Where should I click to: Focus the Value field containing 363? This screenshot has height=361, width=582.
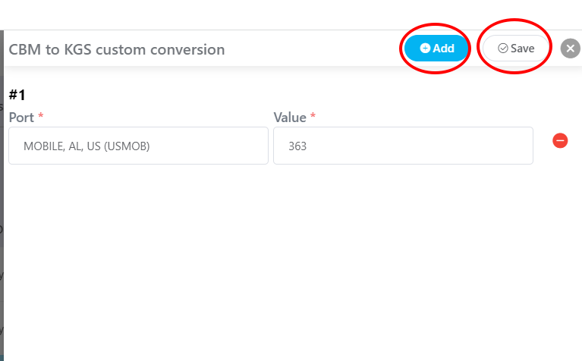point(403,146)
